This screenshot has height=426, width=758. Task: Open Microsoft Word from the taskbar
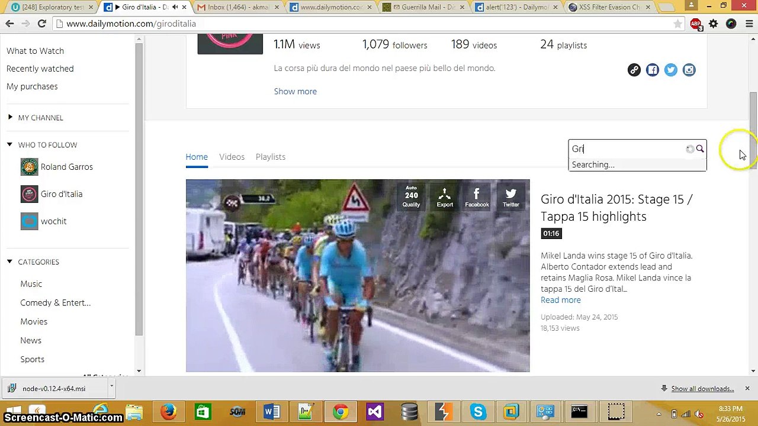pos(272,411)
